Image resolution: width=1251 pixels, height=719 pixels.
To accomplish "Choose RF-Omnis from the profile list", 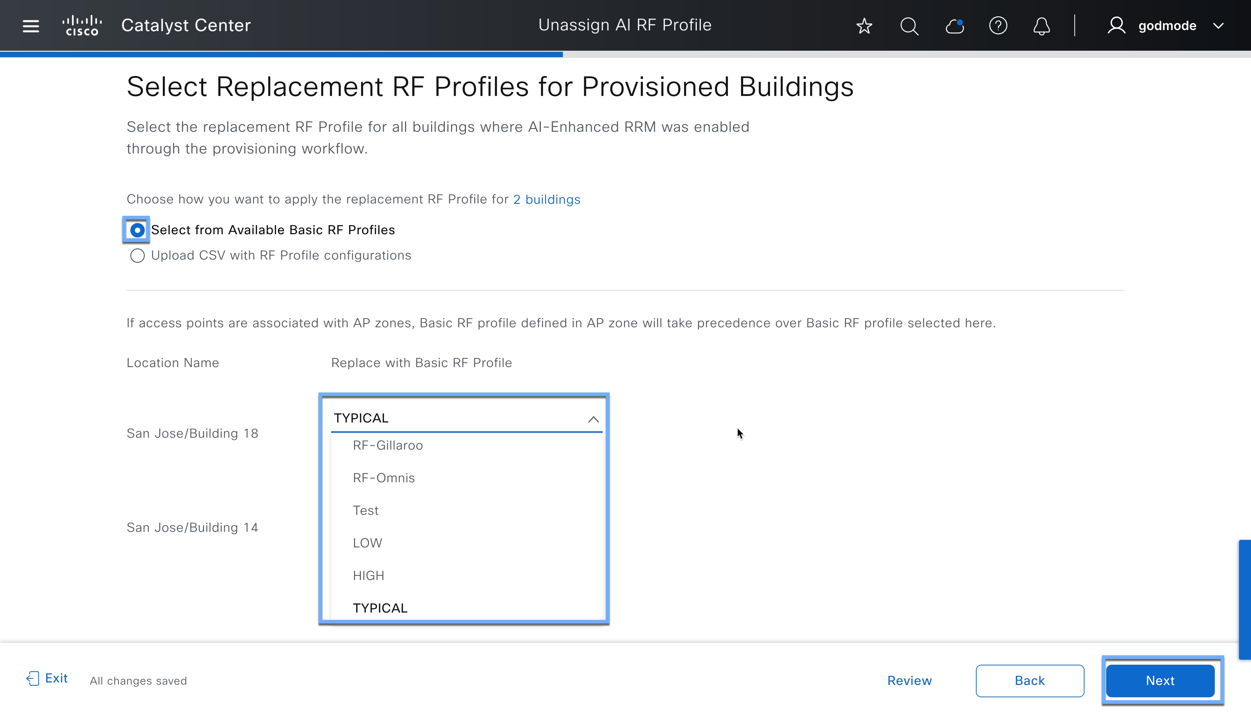I will click(x=384, y=478).
